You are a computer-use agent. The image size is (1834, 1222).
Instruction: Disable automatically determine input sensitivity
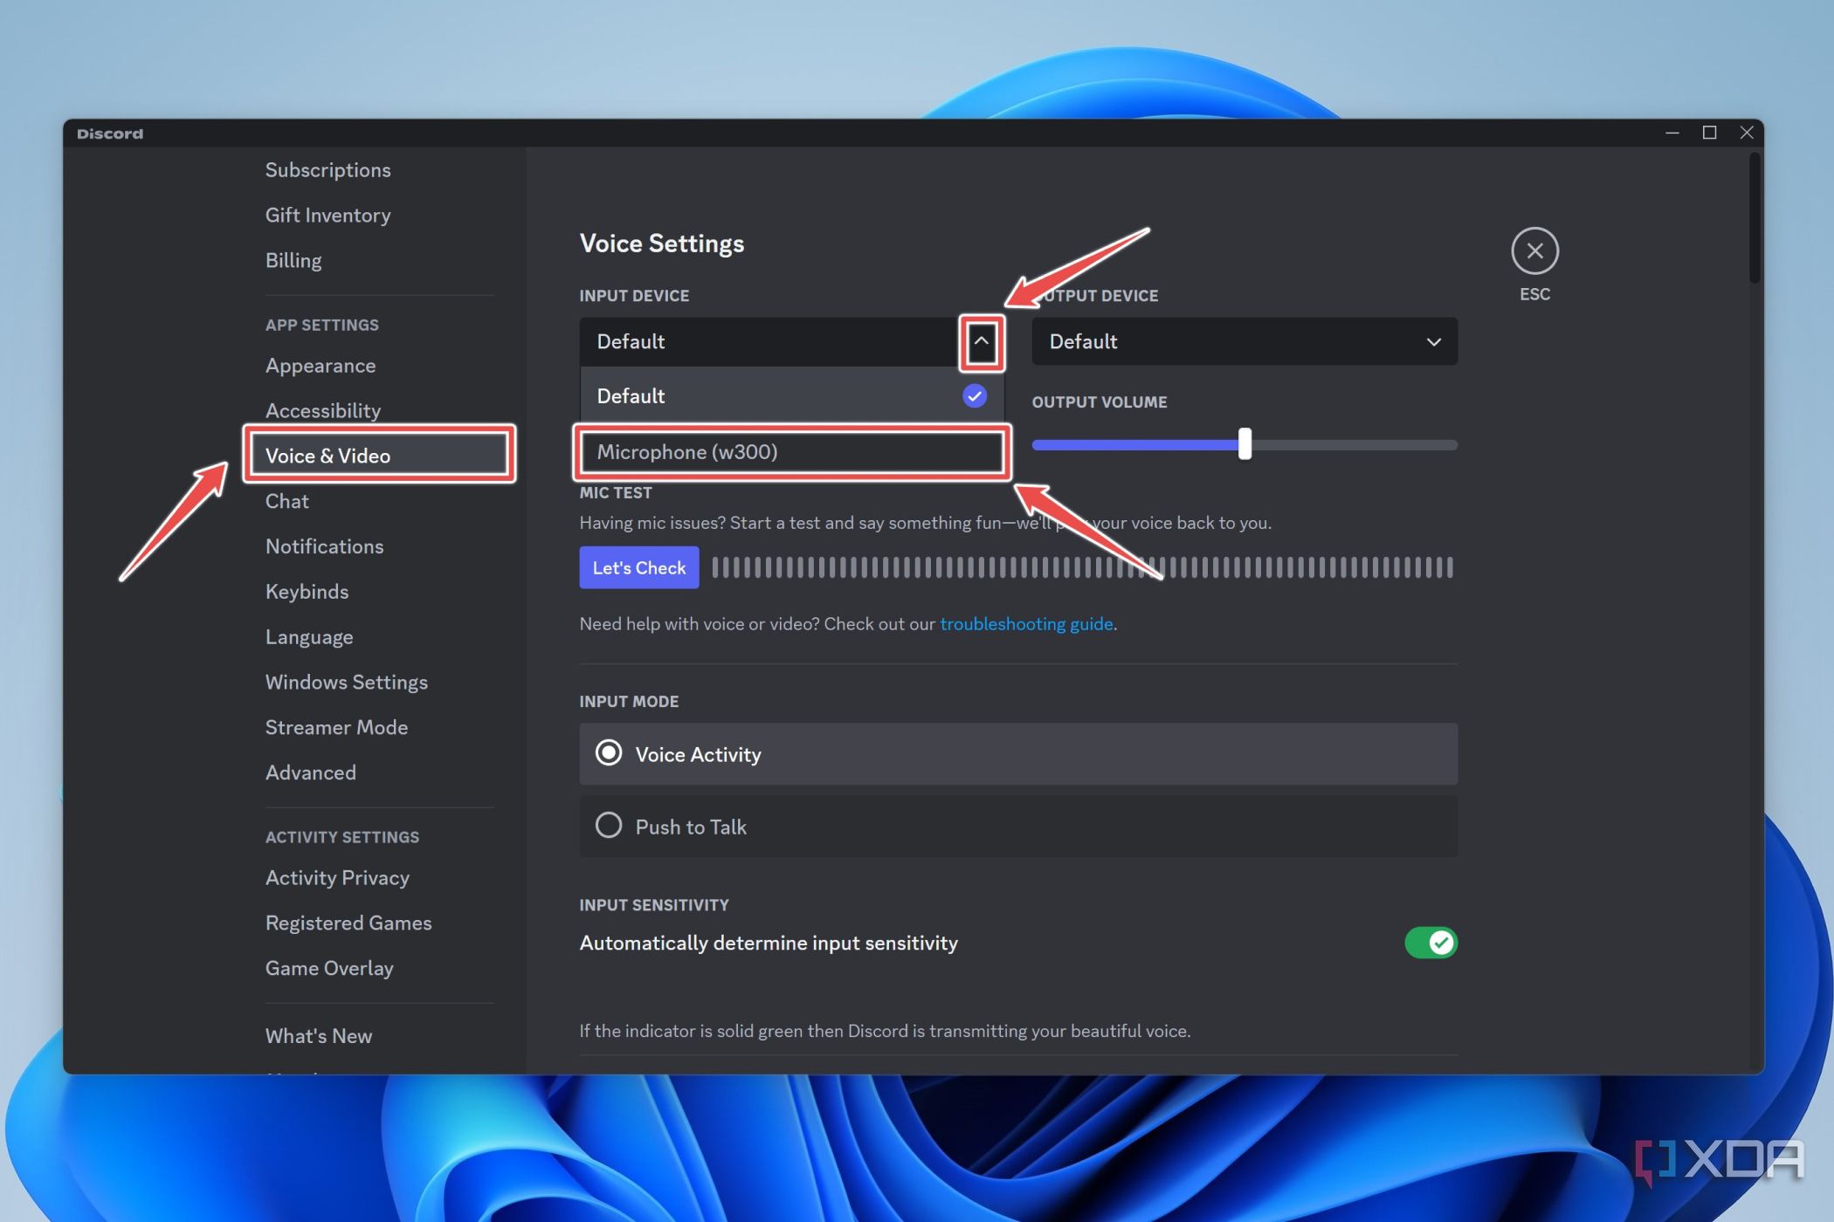tap(1430, 943)
